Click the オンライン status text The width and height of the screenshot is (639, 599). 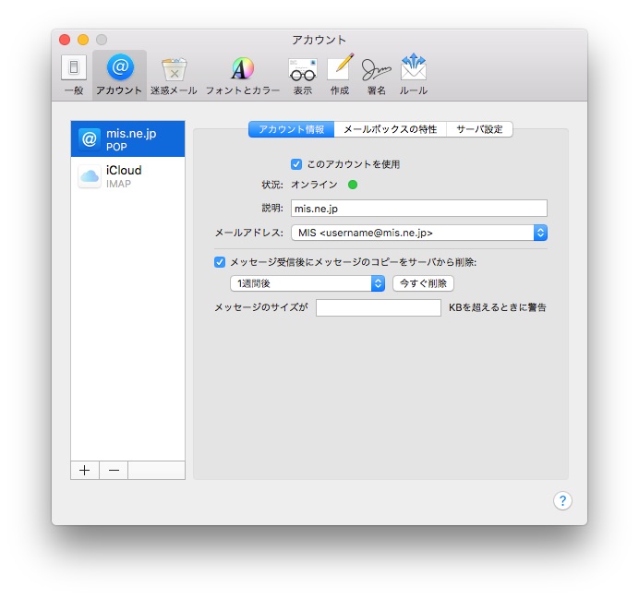(314, 185)
